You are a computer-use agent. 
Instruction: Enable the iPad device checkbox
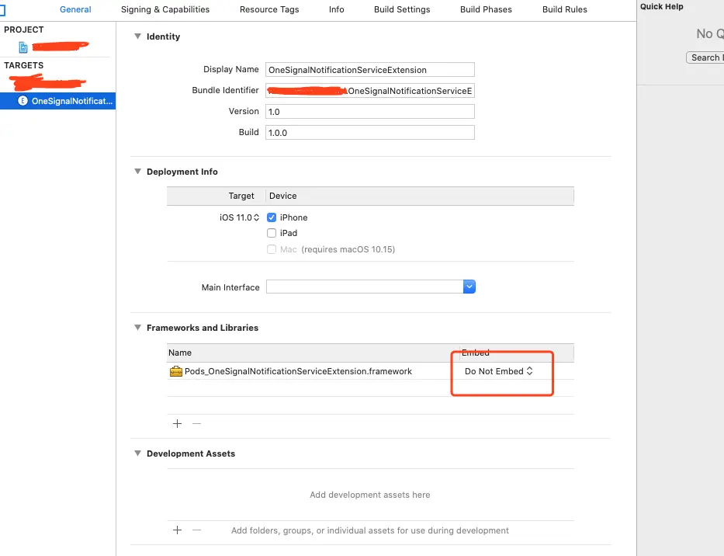point(272,233)
